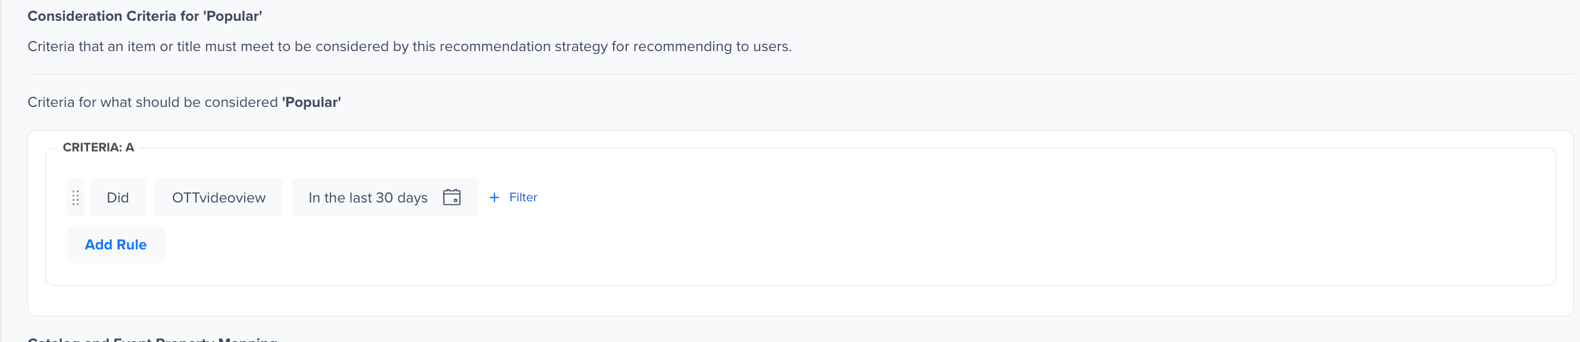Viewport: 1580px width, 342px height.
Task: Click the bold 'Popular' word in the subtitle
Action: pos(311,102)
